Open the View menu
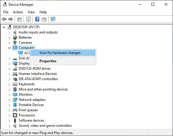Screen dimensions: 173x136 [x=31, y=12]
